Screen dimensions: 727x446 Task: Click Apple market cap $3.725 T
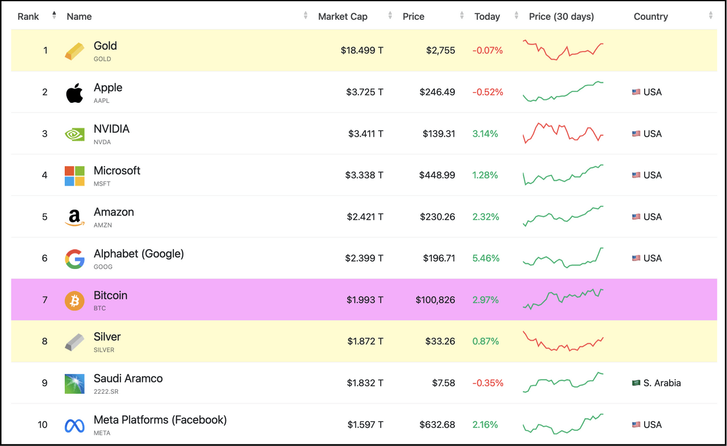coord(365,92)
